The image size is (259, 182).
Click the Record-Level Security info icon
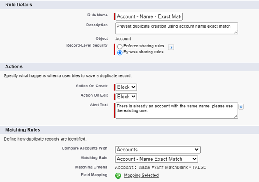point(171,47)
